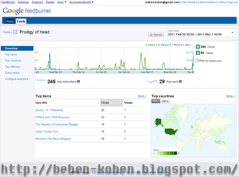The width and height of the screenshot is (239, 177).
Task: Select the Clicks map toggle button
Action: coord(155,101)
